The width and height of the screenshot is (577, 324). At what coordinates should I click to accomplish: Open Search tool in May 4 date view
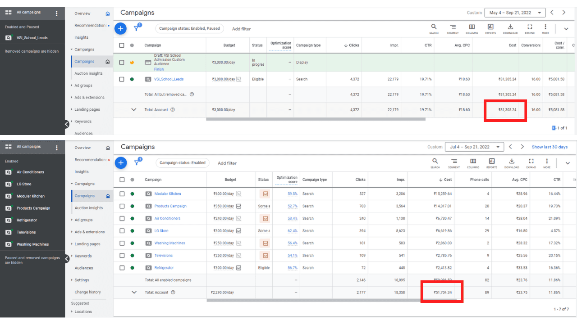434,29
